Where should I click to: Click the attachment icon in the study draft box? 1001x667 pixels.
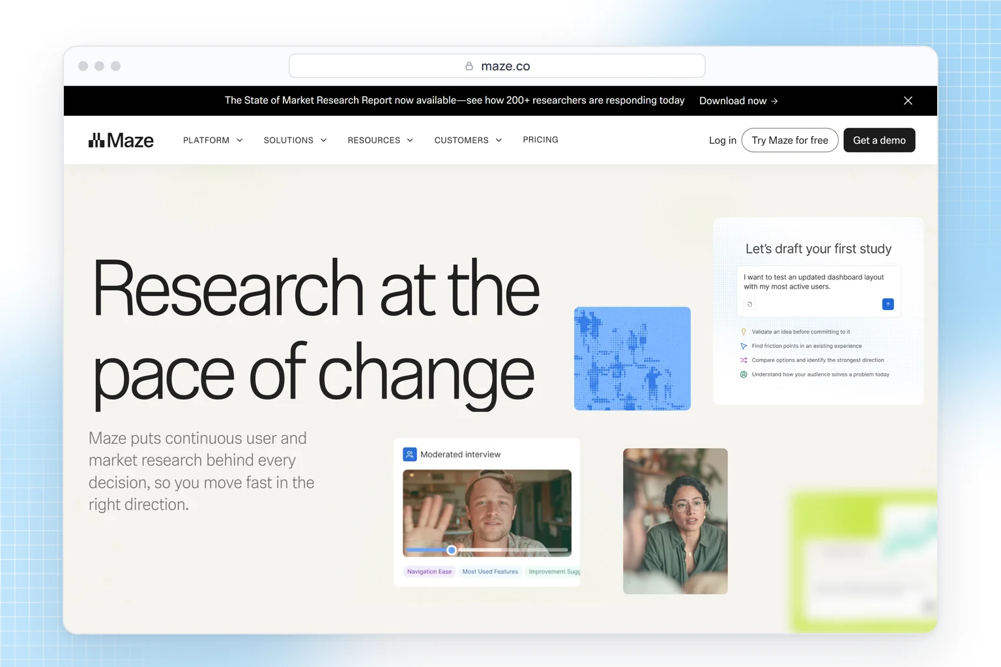click(749, 304)
